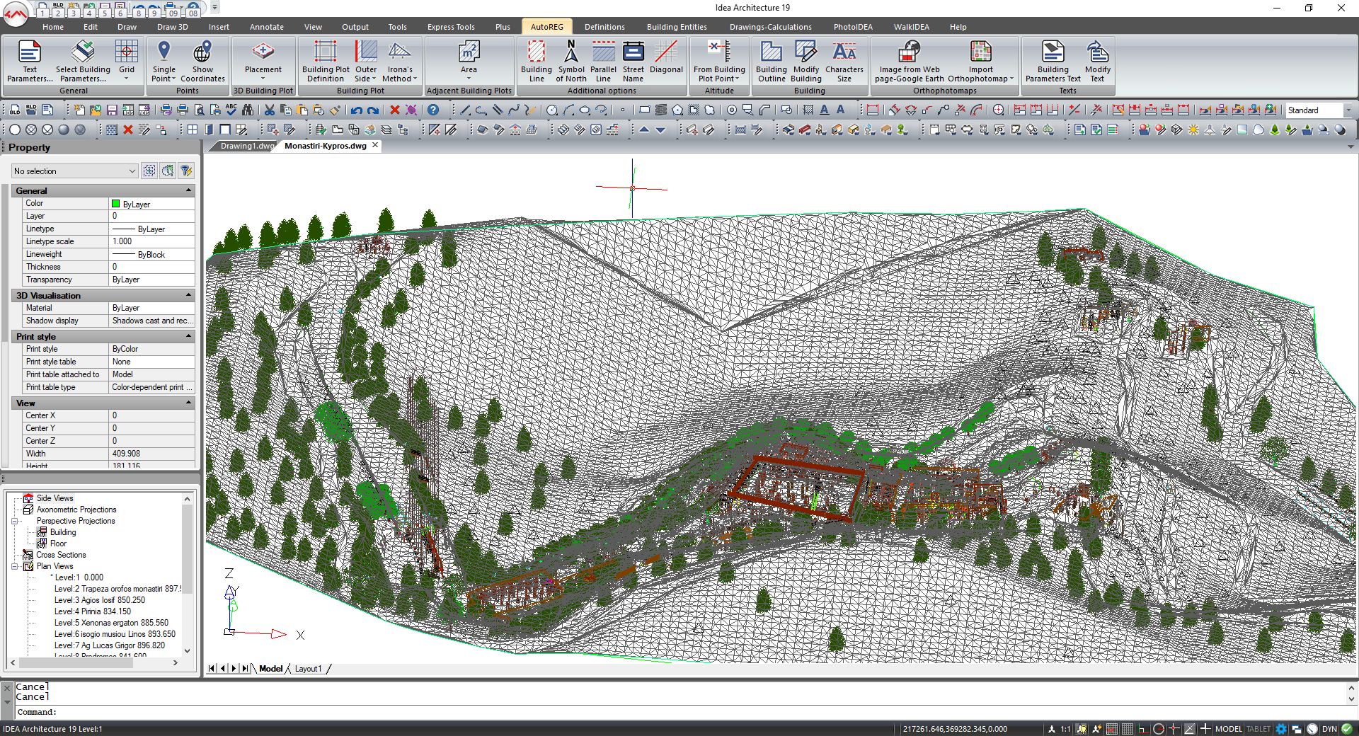This screenshot has height=736, width=1359.
Task: Toggle MODEL space button in status bar
Action: coord(1228,729)
